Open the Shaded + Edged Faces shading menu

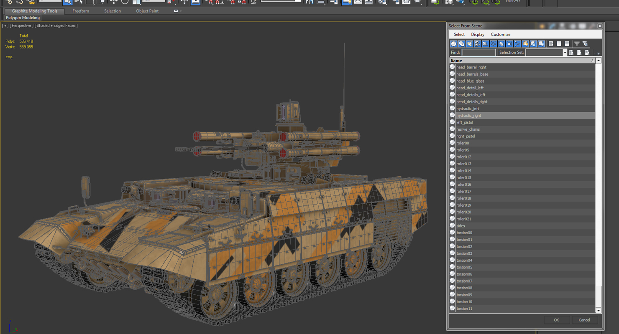56,25
